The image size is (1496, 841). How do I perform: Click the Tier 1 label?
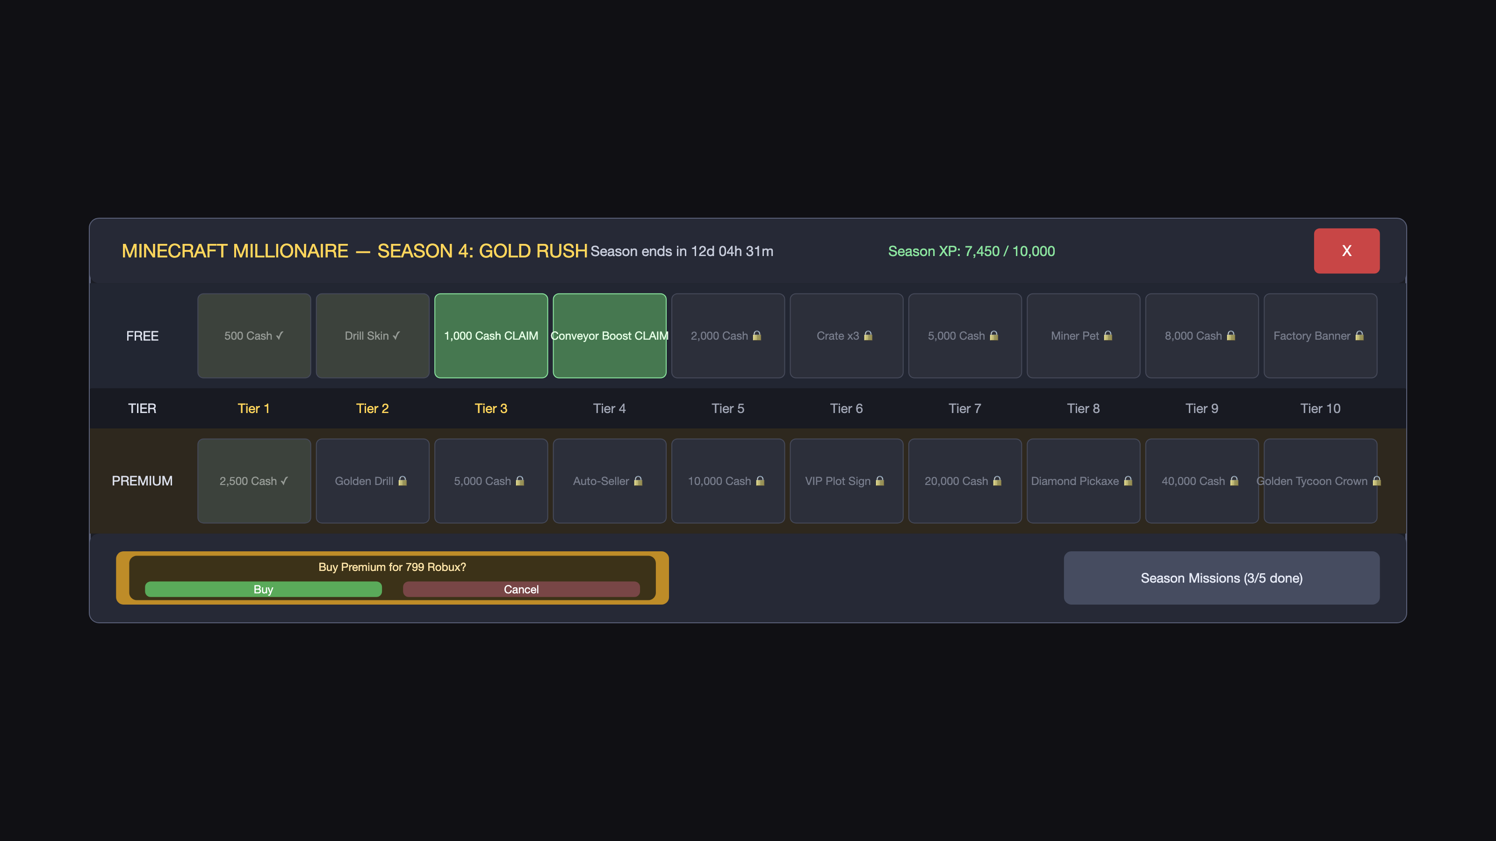(x=254, y=408)
